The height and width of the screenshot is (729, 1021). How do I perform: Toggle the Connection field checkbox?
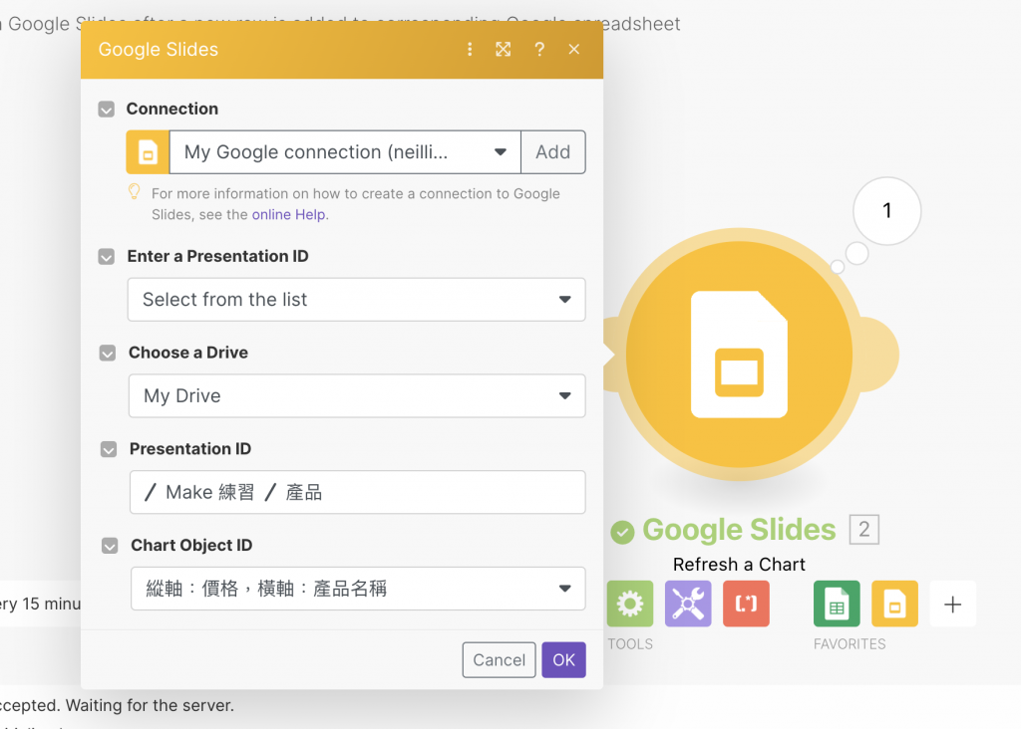[106, 110]
